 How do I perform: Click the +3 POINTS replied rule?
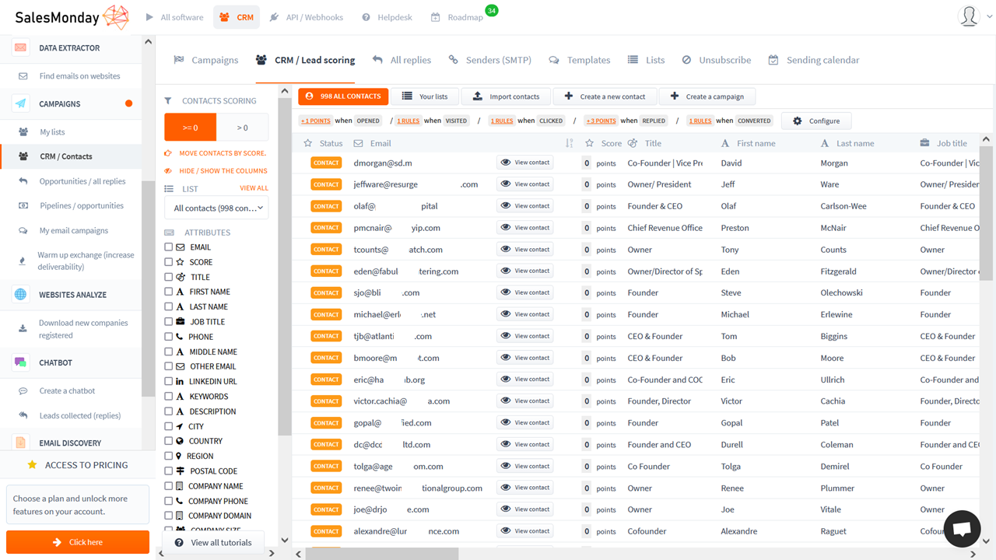(601, 121)
